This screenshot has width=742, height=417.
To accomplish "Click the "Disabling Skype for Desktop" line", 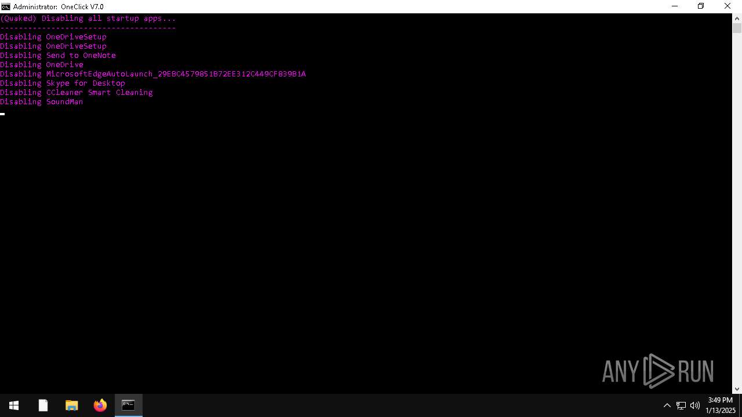I will 63,83.
